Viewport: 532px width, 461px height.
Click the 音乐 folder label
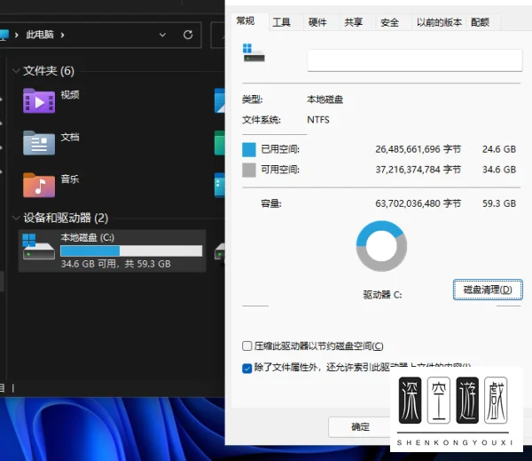(70, 179)
